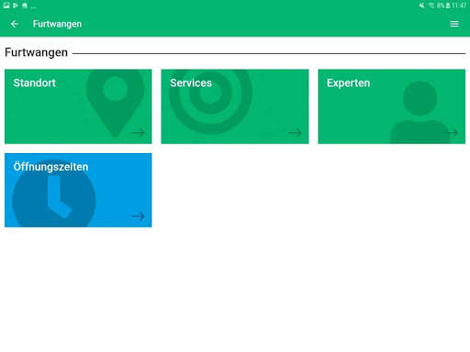Viewport: 470px width, 352px height.
Task: Click the arrow on the Services tile
Action: pos(295,133)
